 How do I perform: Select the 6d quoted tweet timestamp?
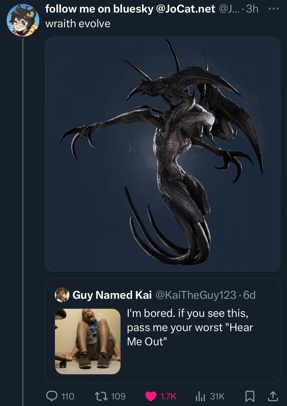point(250,295)
